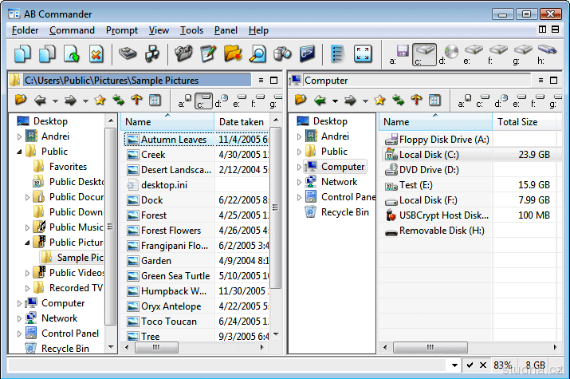Open the Tools menu
Screen dimensions: 570x379
(191, 30)
